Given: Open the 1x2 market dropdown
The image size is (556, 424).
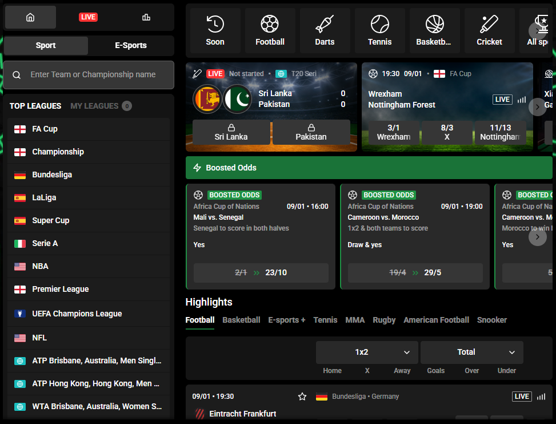Looking at the screenshot, I should [x=366, y=352].
